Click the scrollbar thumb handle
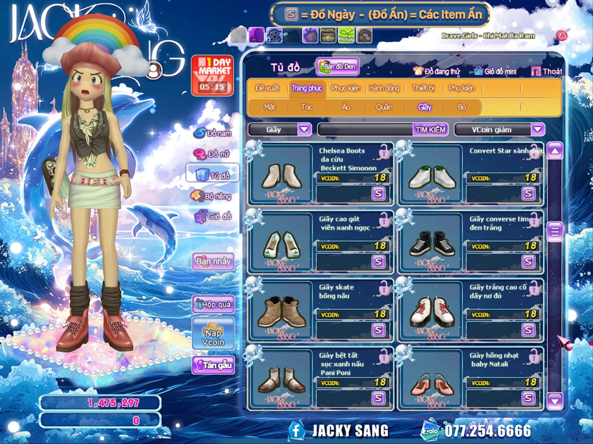 [555, 232]
